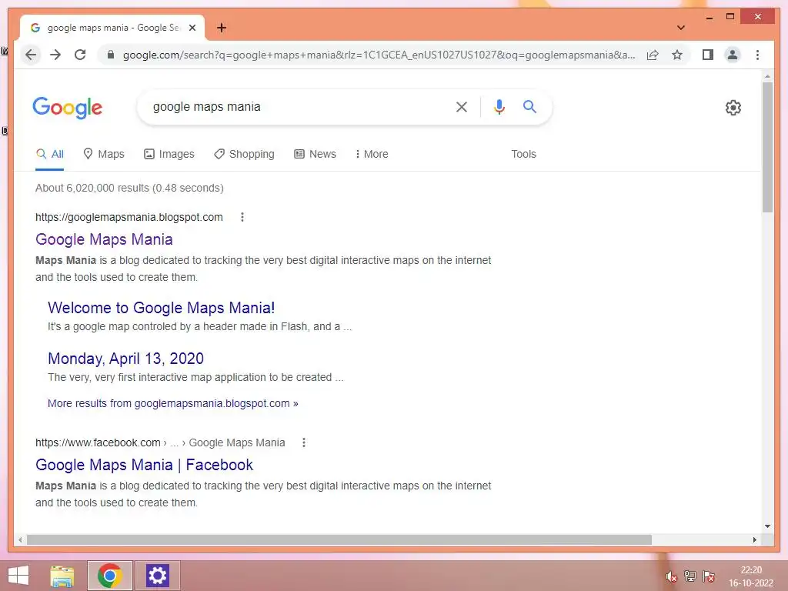Clear the search box with the X icon
788x591 pixels.
(x=462, y=106)
